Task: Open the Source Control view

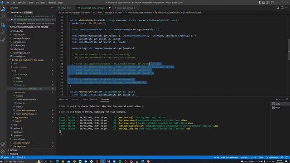Action: [3, 24]
